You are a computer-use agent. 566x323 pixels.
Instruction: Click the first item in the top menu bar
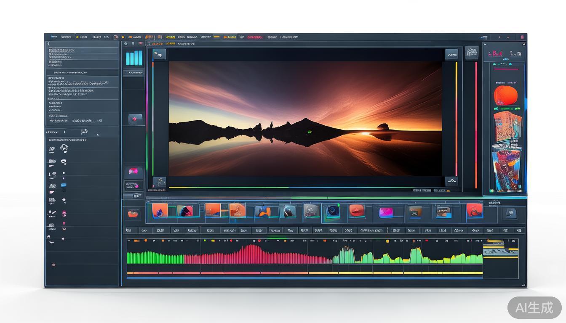[54, 37]
